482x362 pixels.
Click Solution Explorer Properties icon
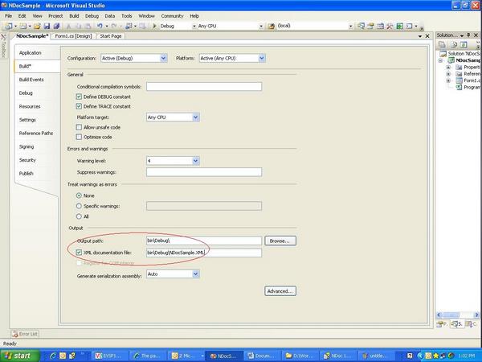pyautogui.click(x=442, y=44)
